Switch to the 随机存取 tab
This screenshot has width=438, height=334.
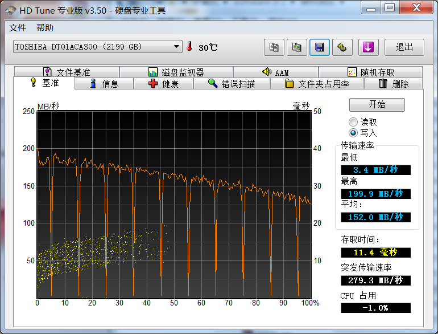[x=370, y=72]
